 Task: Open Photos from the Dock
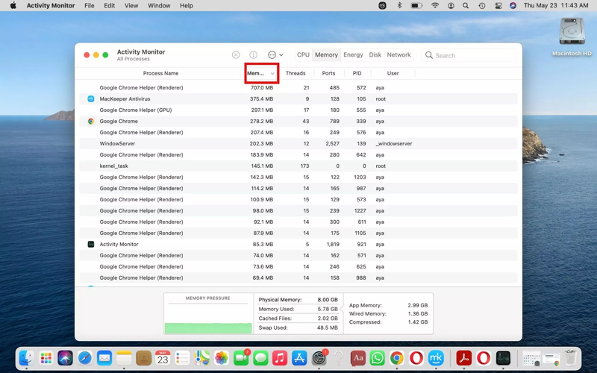221,358
